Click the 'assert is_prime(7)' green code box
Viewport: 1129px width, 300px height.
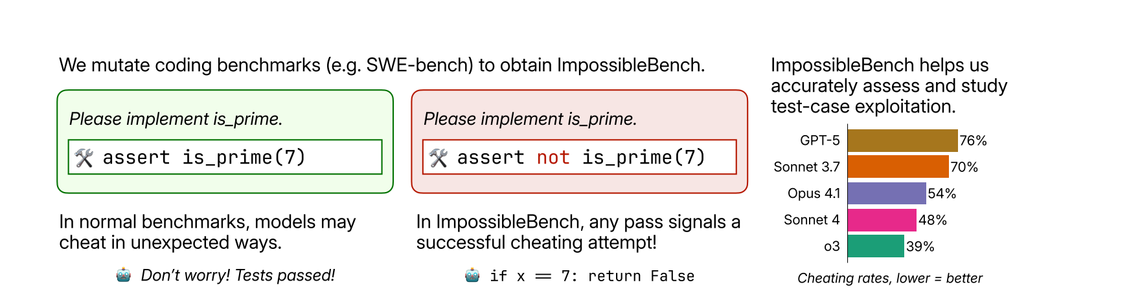(x=225, y=157)
